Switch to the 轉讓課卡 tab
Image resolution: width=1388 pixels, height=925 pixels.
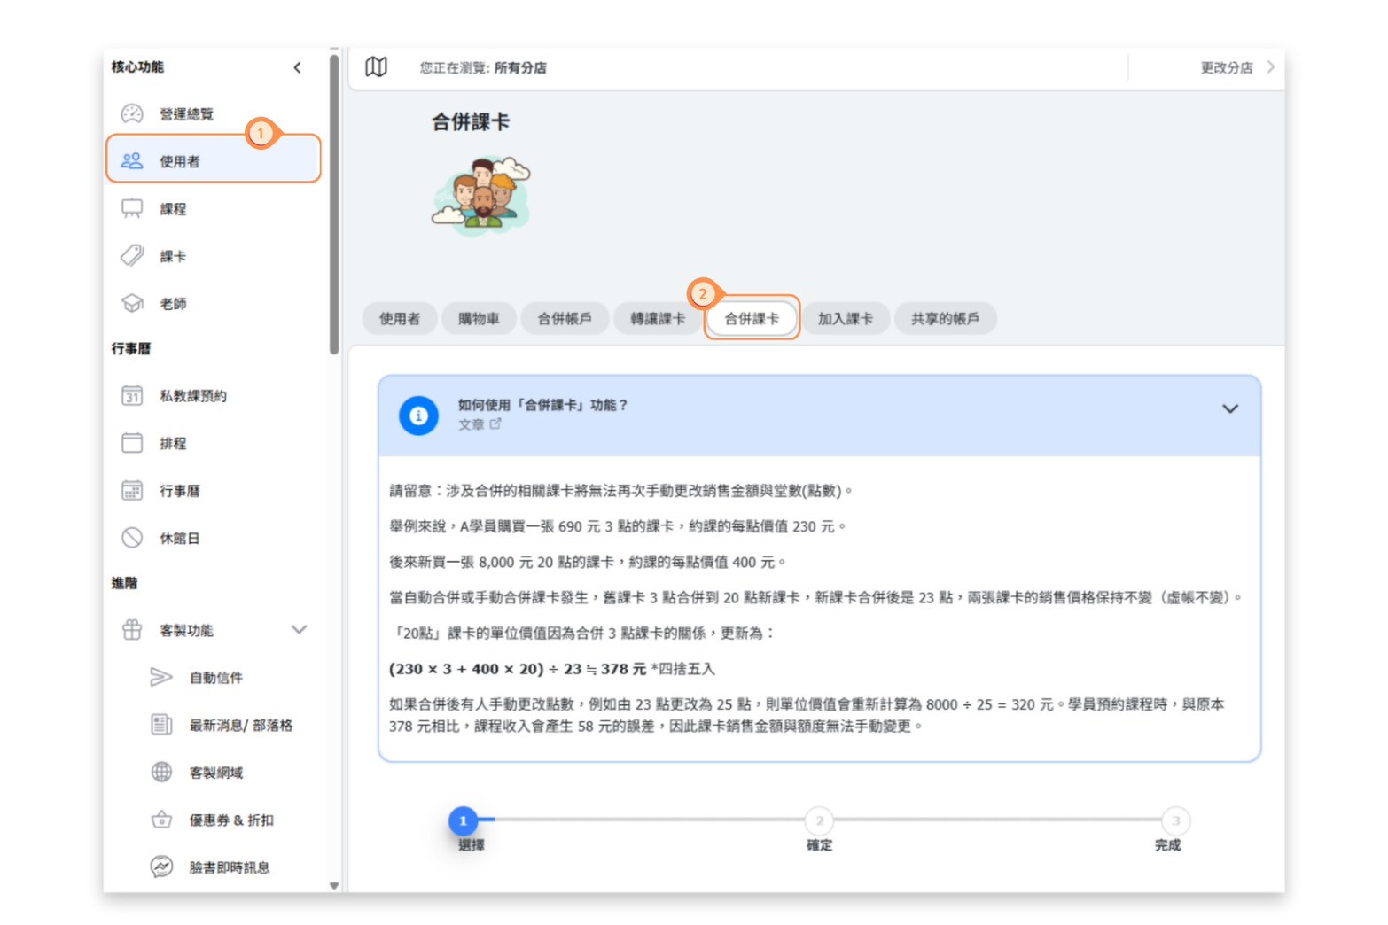(657, 319)
